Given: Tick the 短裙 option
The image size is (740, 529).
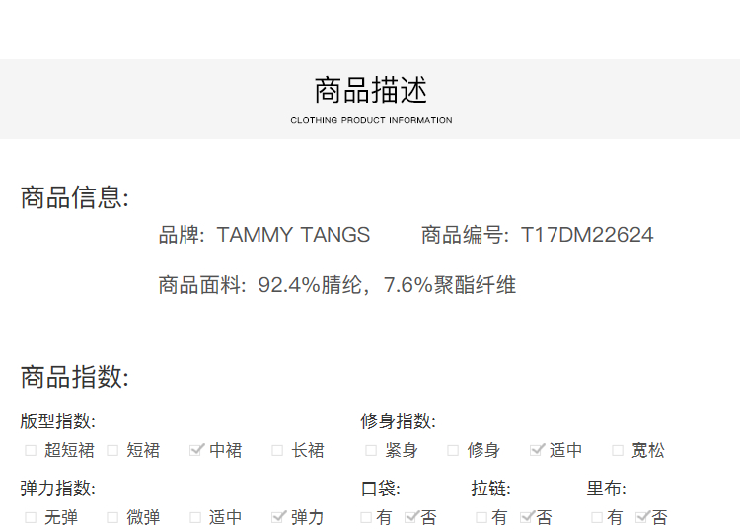Looking at the screenshot, I should 112,451.
